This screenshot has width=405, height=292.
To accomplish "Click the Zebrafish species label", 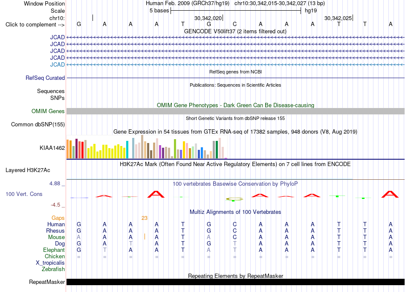I will (x=53, y=269).
